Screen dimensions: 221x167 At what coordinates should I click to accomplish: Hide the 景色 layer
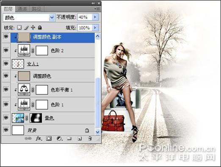[x=6, y=117]
